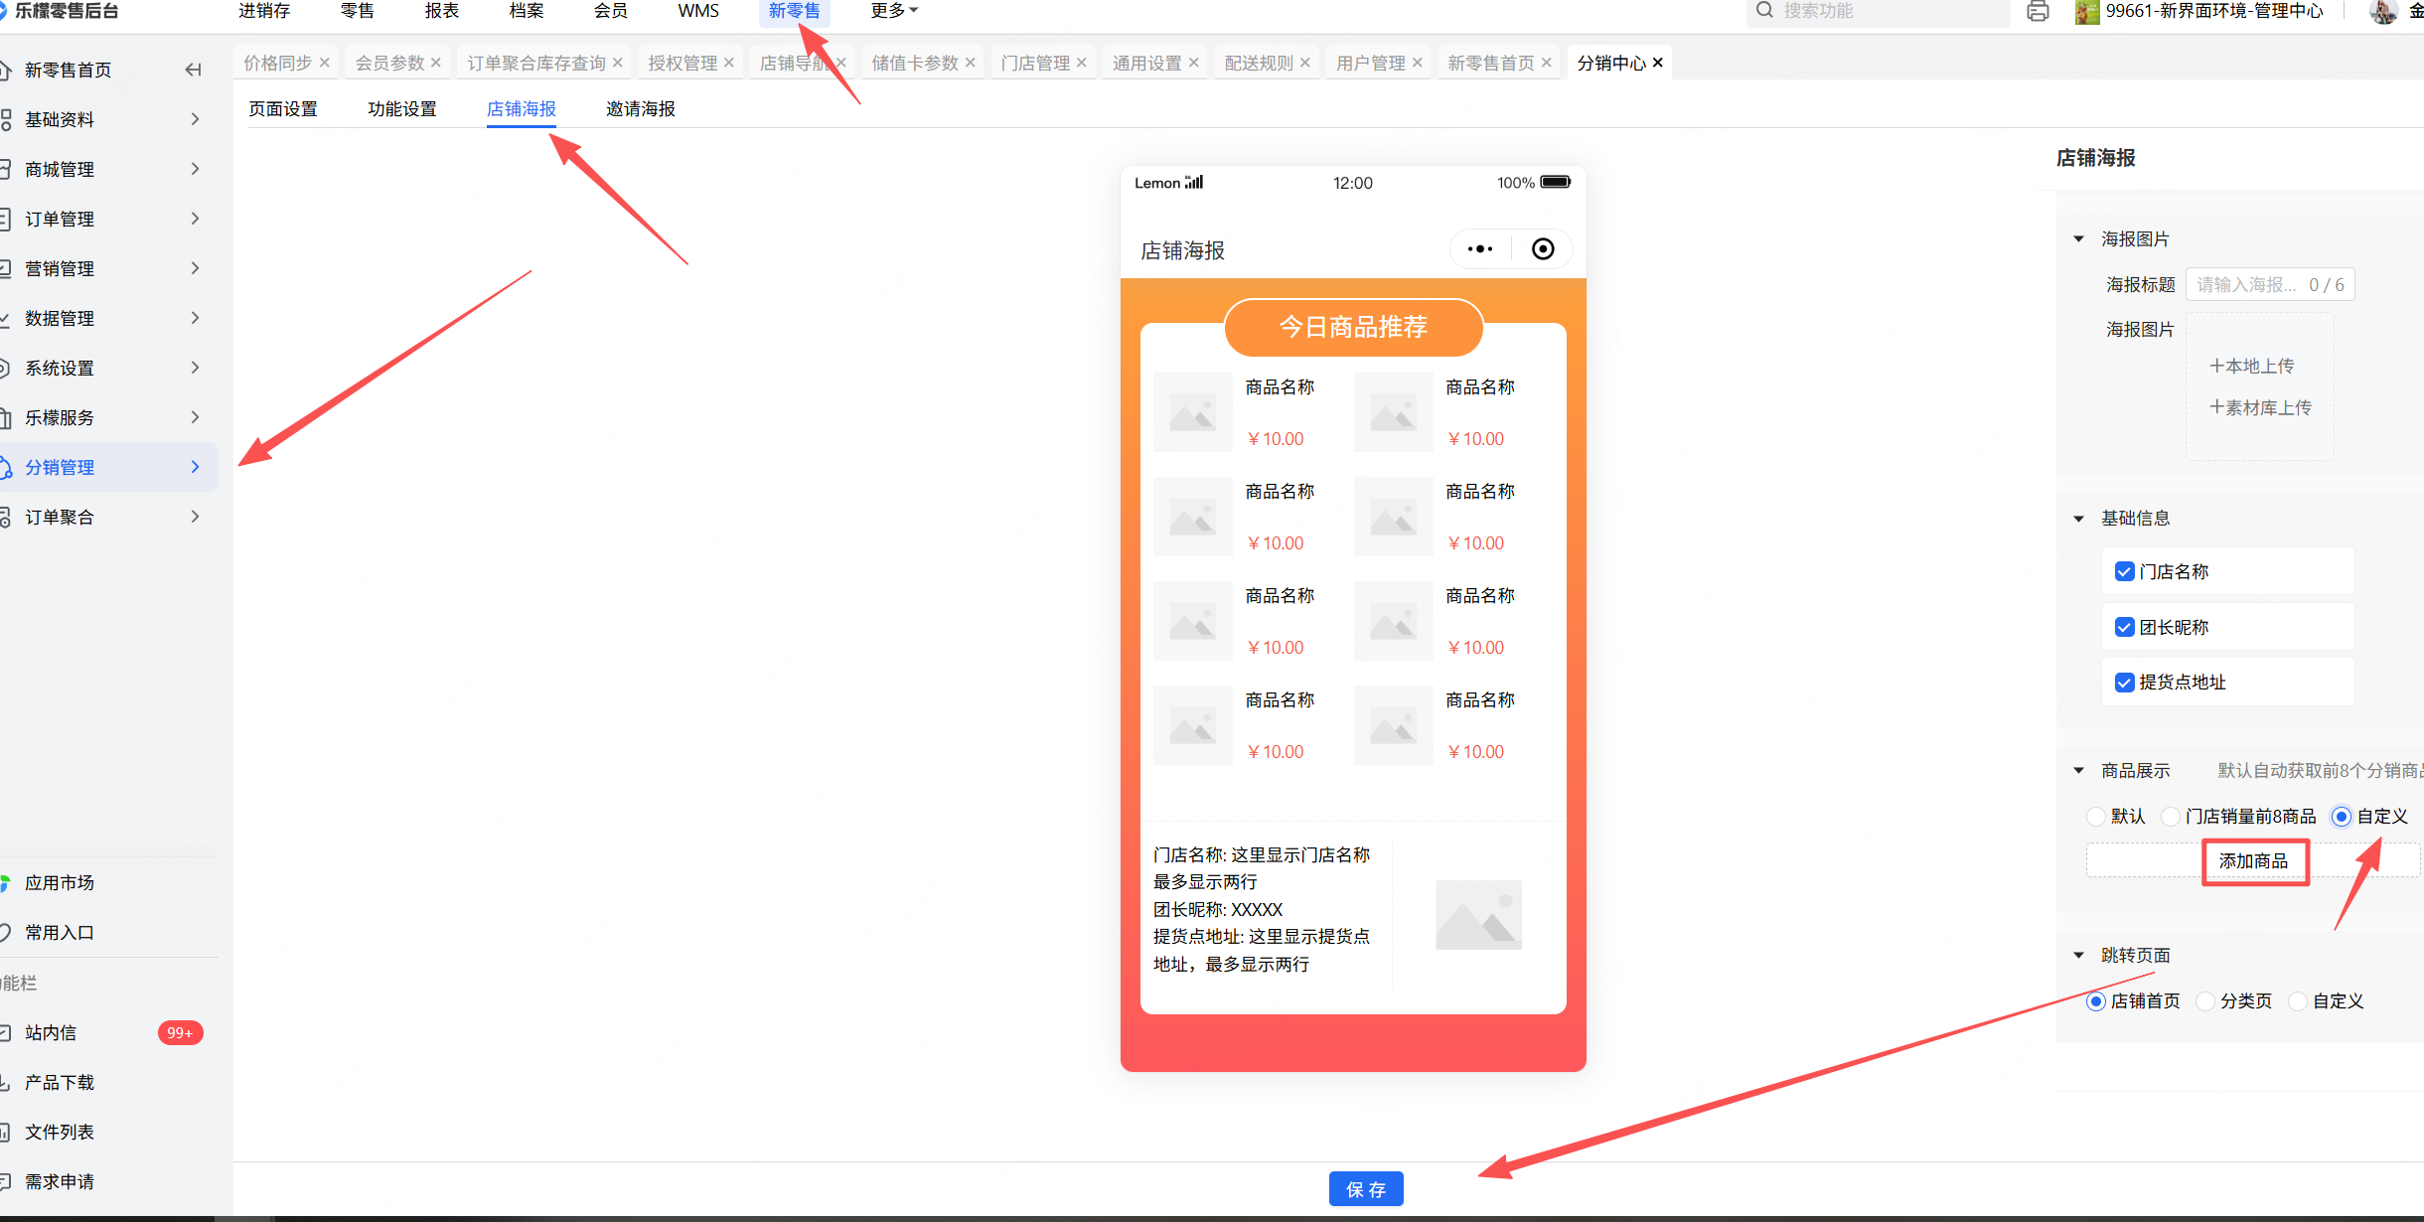Uncheck the 门店名称 checkbox
Viewport: 2424px width, 1222px height.
click(2125, 572)
